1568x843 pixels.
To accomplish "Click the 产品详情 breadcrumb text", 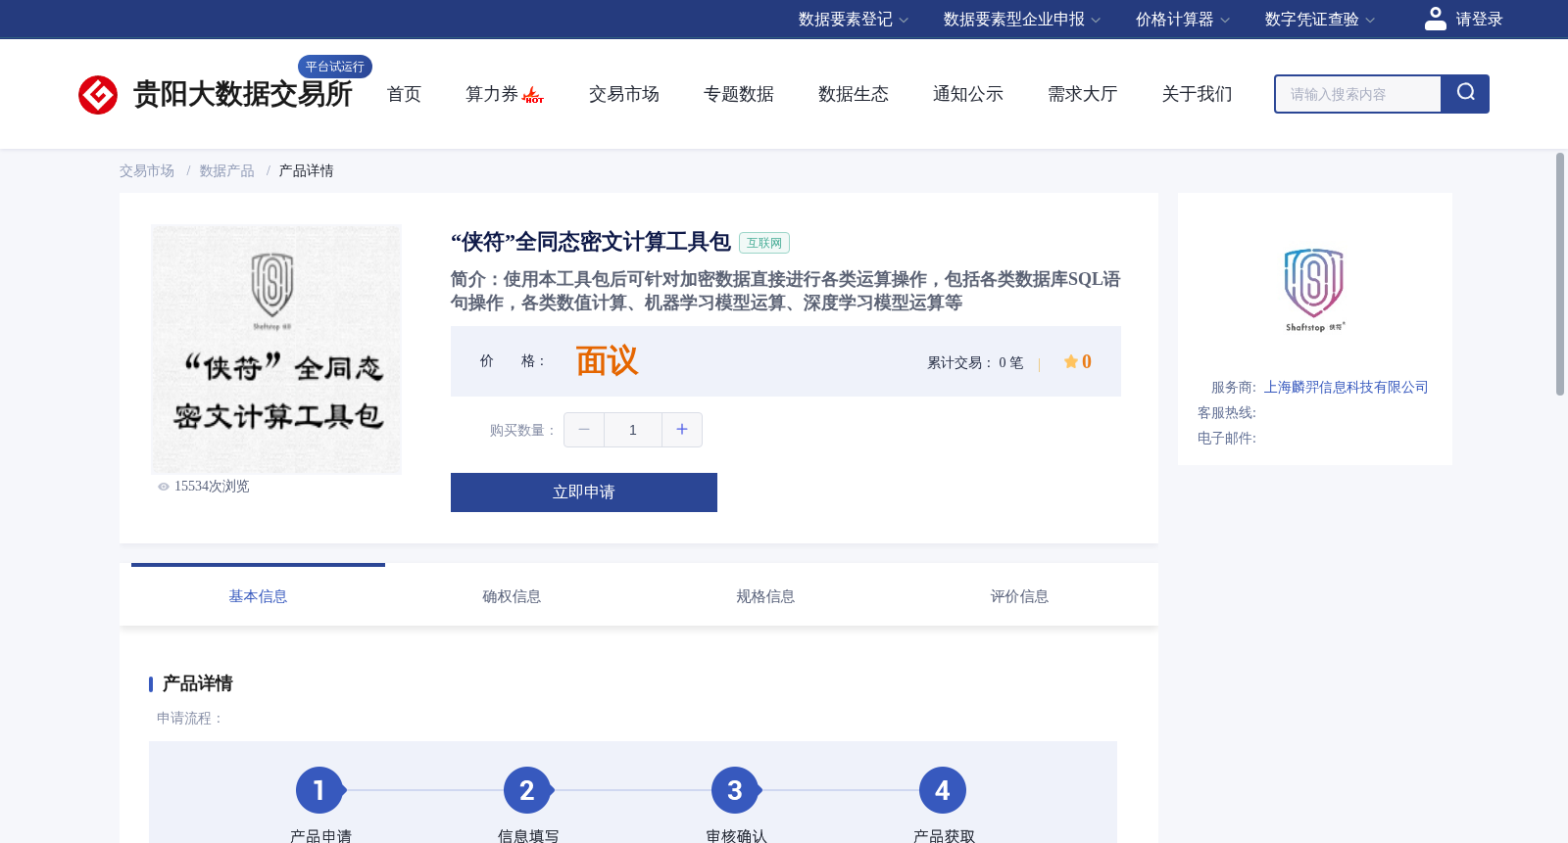I will pos(307,171).
